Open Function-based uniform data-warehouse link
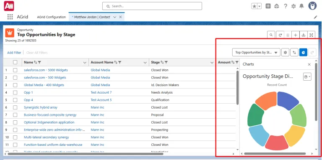 coord(53,145)
